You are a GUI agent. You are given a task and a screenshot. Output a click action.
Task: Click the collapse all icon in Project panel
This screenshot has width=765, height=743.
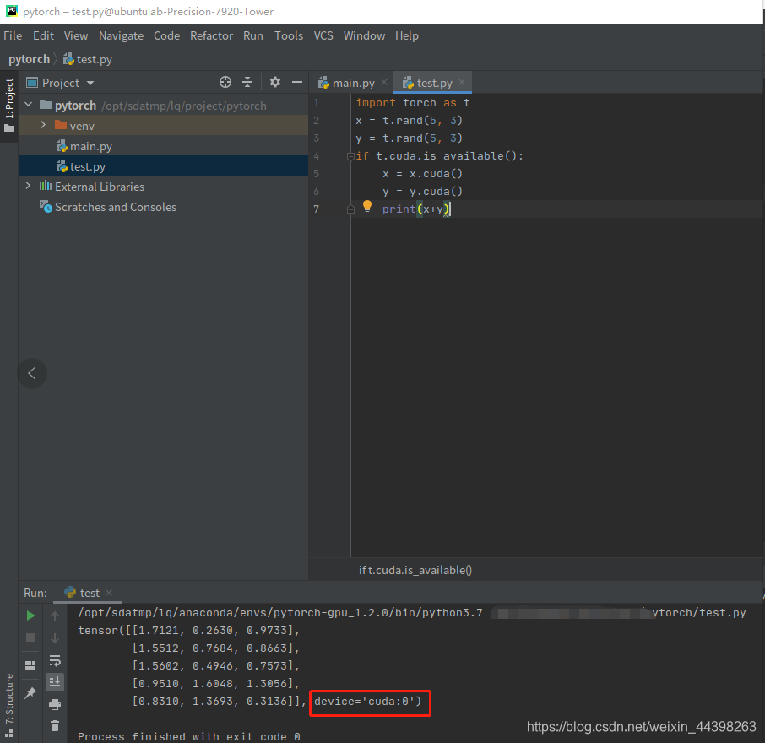click(247, 82)
